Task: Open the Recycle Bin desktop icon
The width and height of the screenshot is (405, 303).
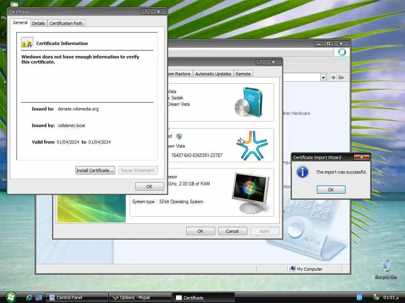Action: (385, 270)
